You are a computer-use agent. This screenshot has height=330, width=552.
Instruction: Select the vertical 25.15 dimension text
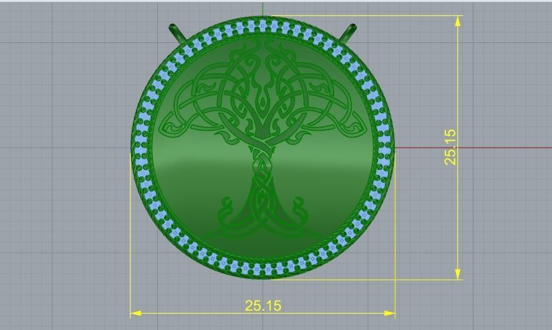tap(450, 147)
